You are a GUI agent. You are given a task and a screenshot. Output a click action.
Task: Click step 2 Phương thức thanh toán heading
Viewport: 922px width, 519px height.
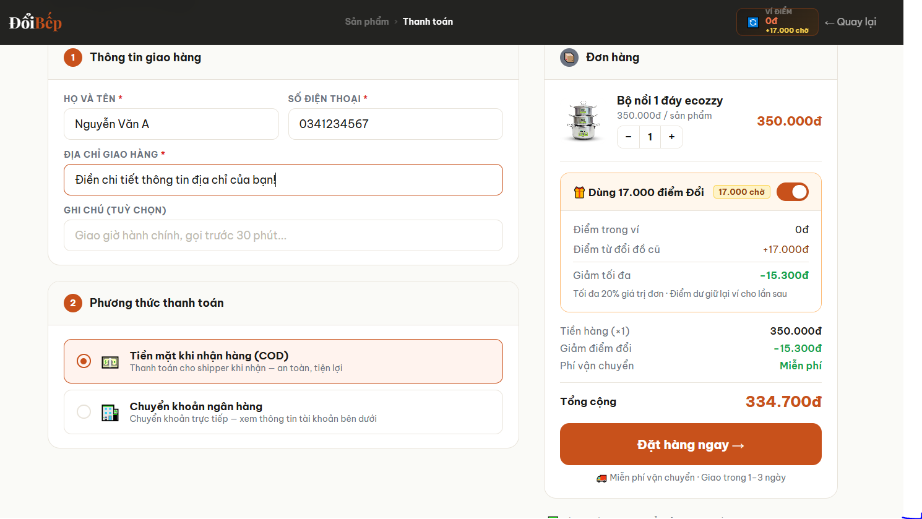pos(157,303)
